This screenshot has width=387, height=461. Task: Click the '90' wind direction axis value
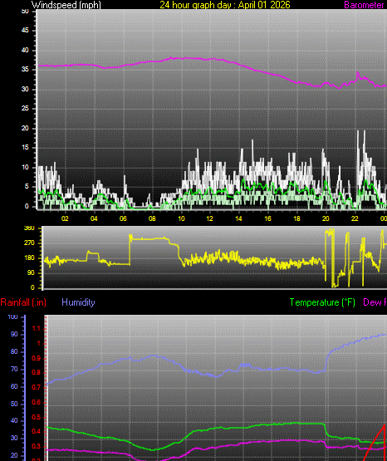point(31,272)
